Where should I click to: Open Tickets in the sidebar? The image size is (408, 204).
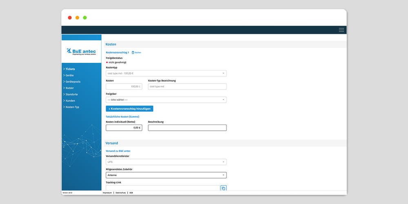click(69, 69)
